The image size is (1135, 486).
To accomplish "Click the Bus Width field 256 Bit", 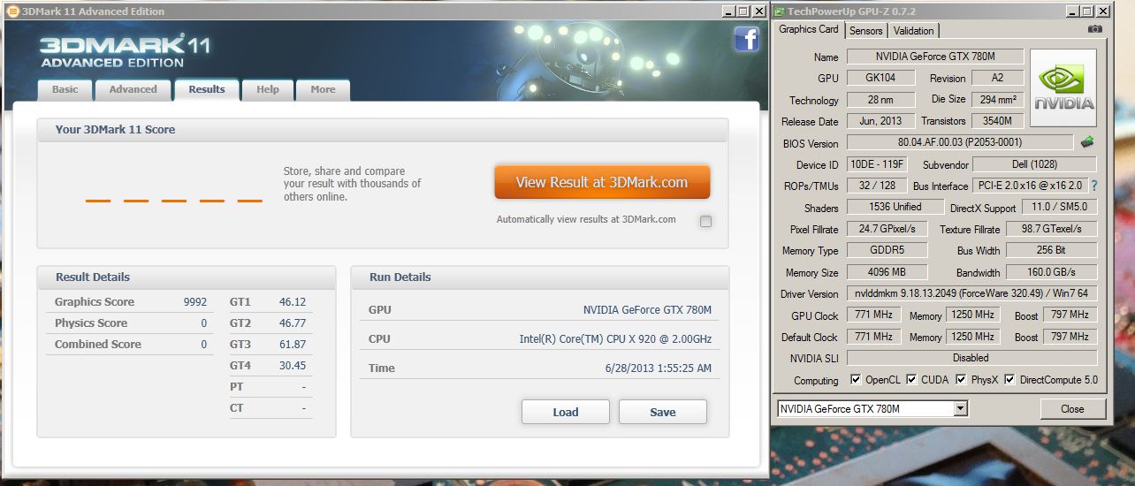I will pyautogui.click(x=1052, y=250).
